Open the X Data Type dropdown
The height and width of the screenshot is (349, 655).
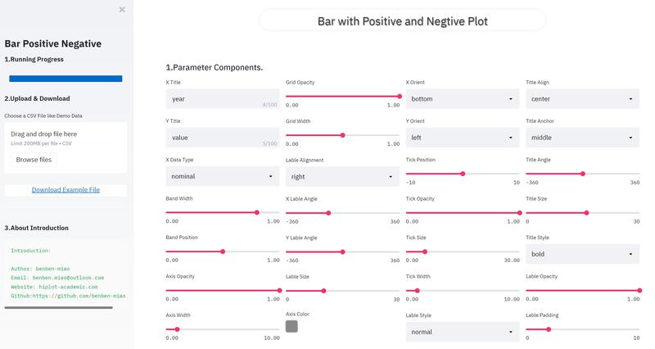pos(222,176)
